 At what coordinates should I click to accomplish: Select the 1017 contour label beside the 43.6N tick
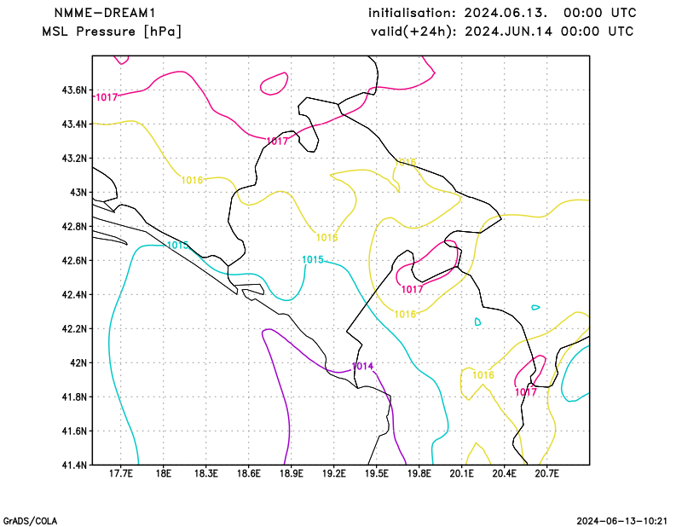[x=107, y=97]
